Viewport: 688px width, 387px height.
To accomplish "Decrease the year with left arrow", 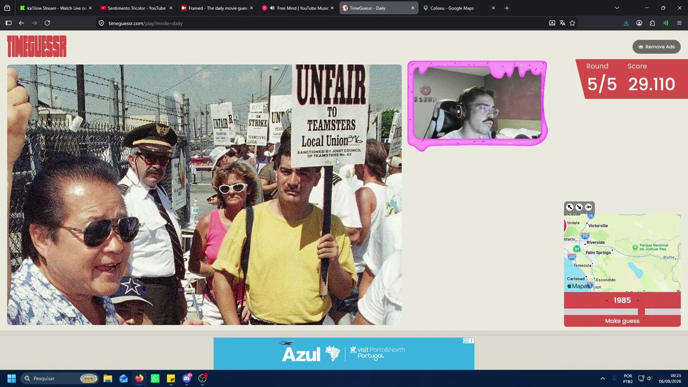I will 607,300.
